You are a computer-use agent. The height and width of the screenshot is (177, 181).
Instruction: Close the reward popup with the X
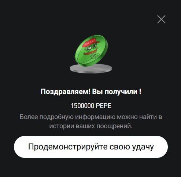click(161, 19)
